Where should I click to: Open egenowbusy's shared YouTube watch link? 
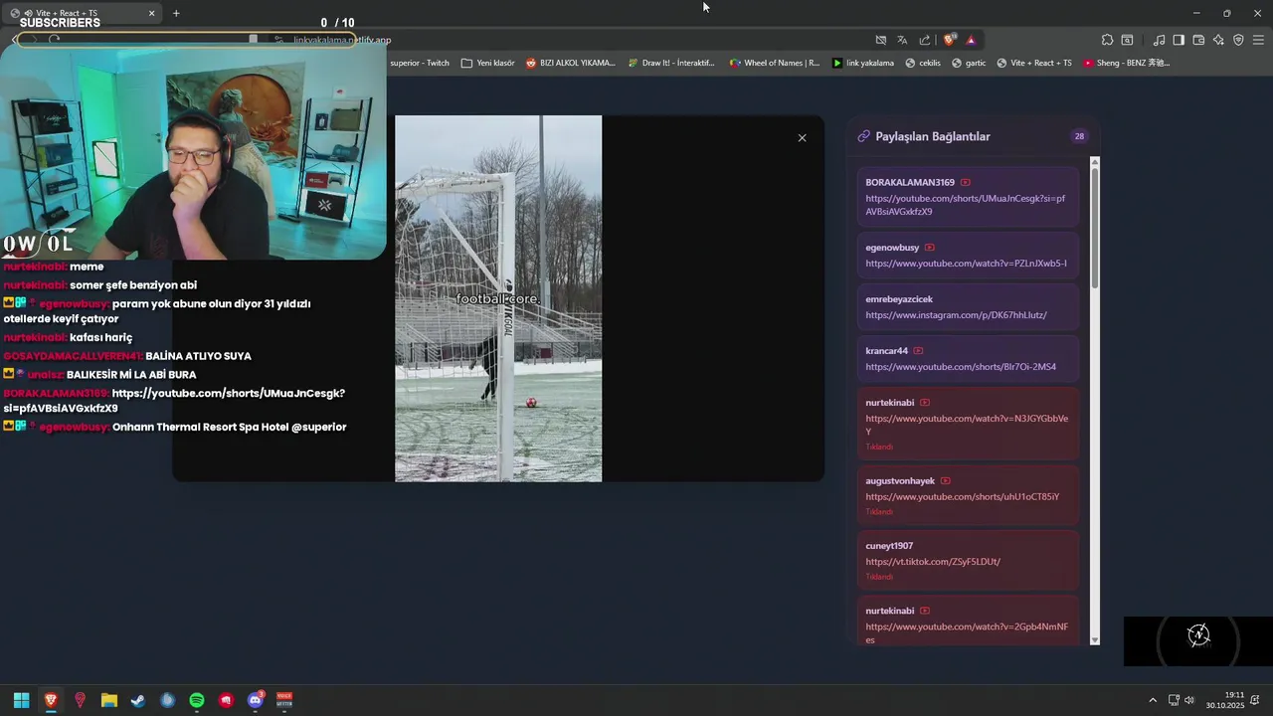(966, 264)
